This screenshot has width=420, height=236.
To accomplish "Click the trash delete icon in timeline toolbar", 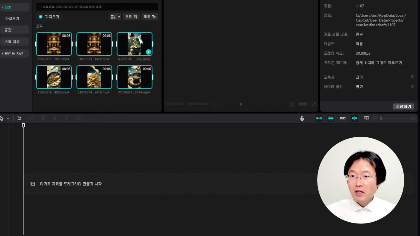I will tap(79, 118).
